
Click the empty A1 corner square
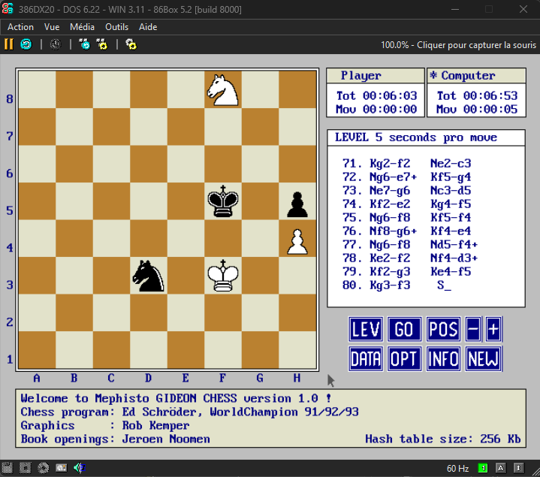[x=37, y=350]
